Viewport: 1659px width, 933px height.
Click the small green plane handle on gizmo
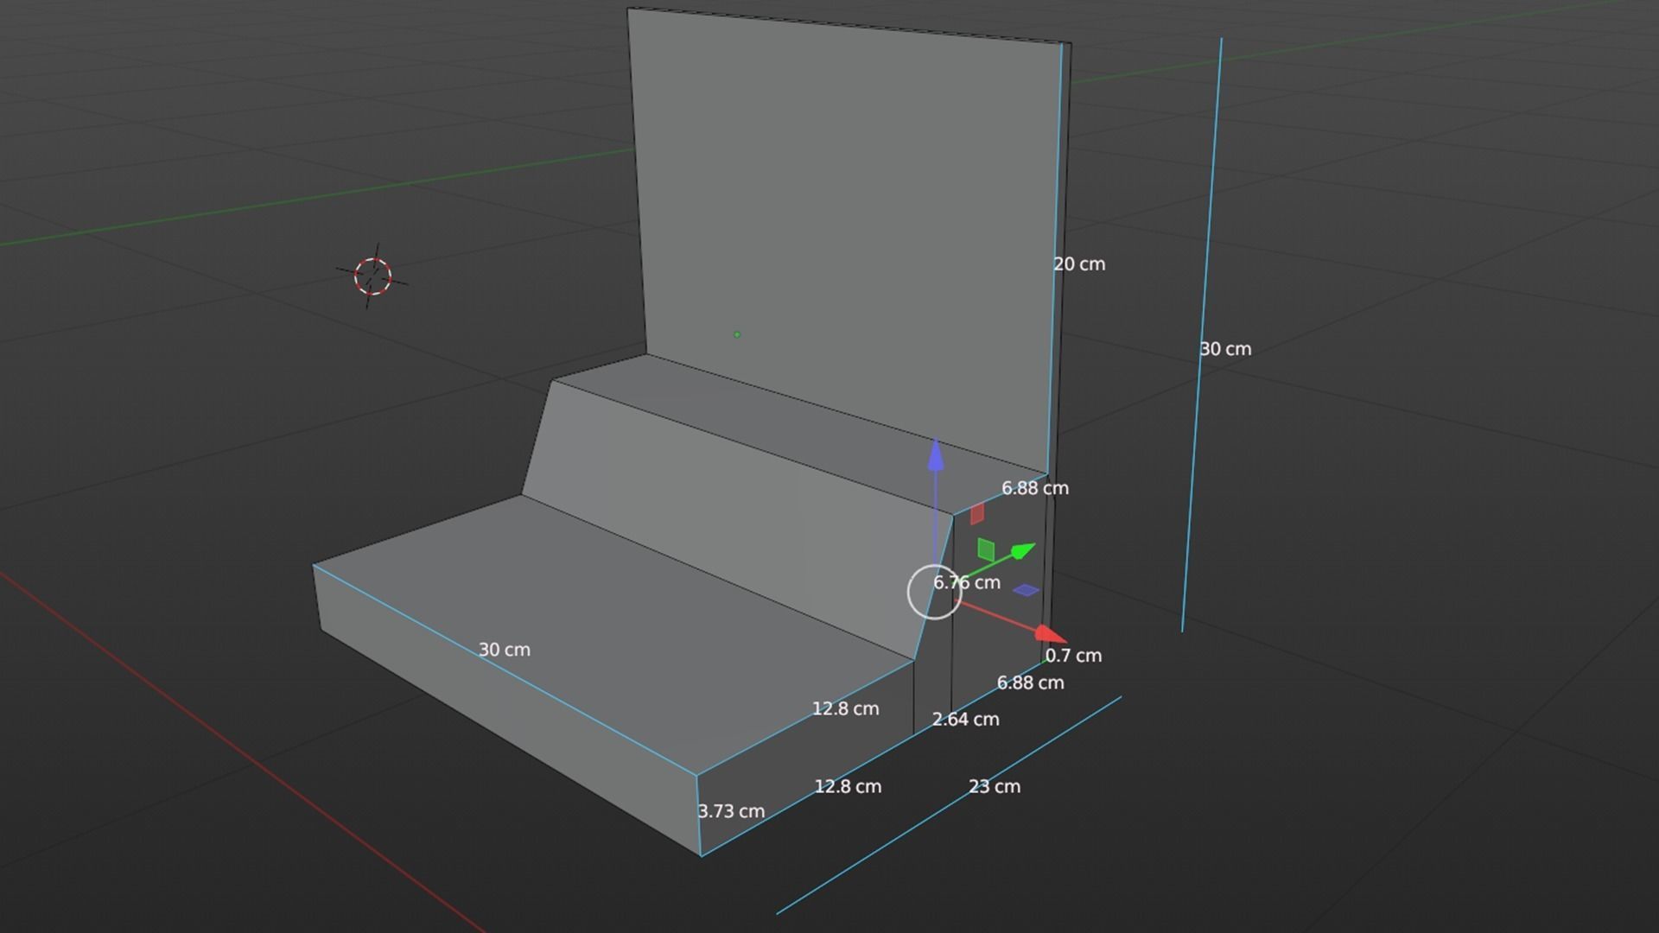[986, 549]
